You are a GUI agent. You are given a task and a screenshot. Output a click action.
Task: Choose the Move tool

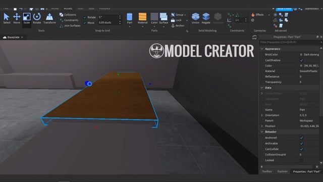click(x=17, y=18)
